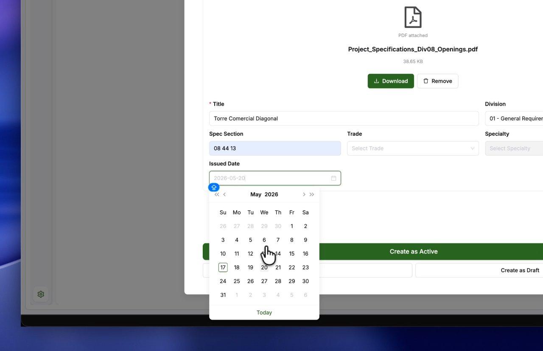This screenshot has height=351, width=543.
Task: Select May 17 in the calendar
Action: click(x=223, y=267)
